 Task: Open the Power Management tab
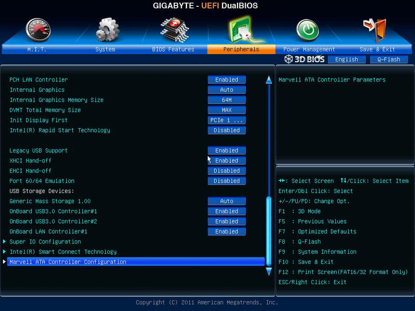click(309, 49)
